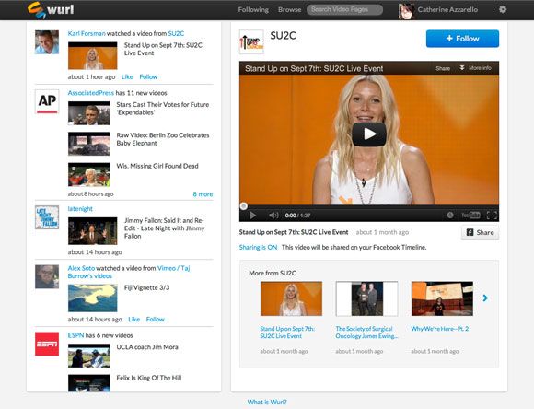Expand More info in video player
The width and height of the screenshot is (534, 409).
[x=475, y=68]
